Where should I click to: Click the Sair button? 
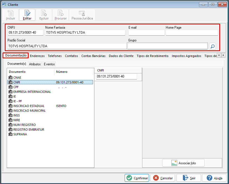(189, 178)
